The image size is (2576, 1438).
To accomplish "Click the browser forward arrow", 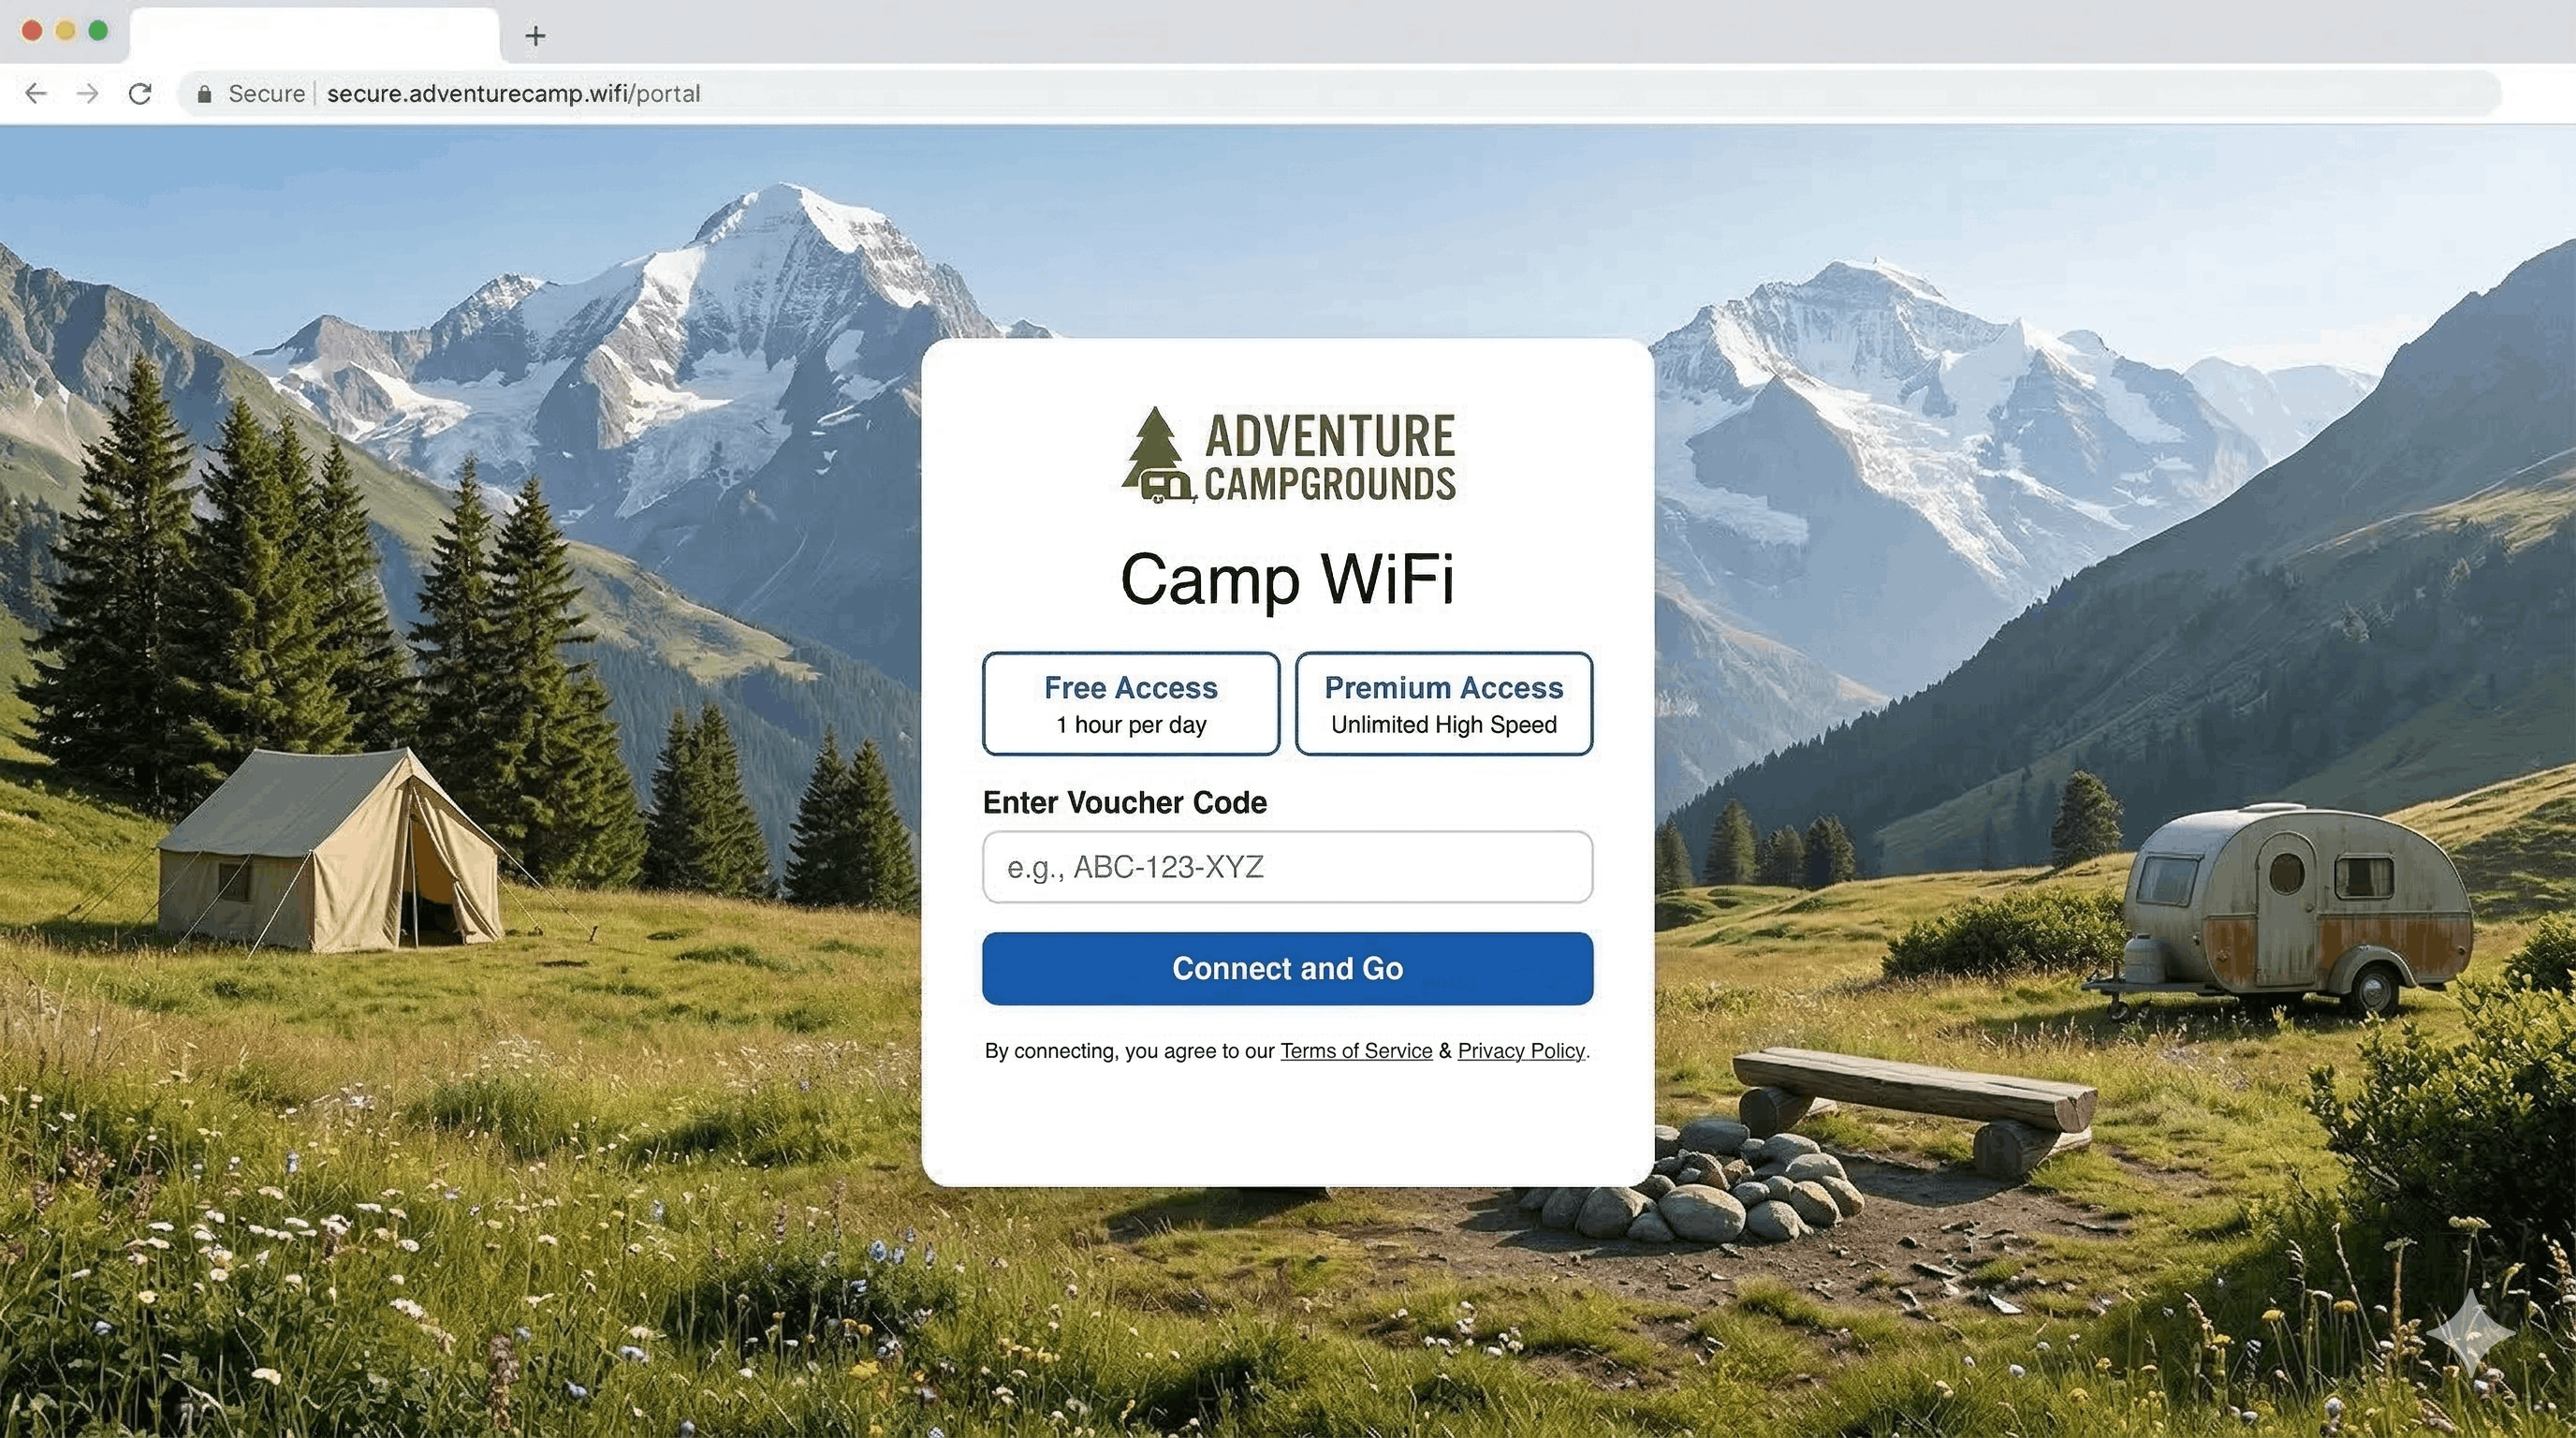I will [88, 94].
